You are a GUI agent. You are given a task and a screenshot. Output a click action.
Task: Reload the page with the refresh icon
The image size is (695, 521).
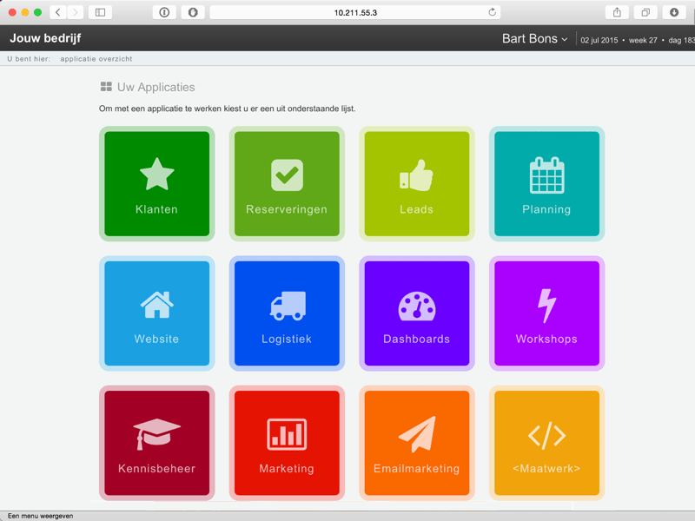(492, 12)
